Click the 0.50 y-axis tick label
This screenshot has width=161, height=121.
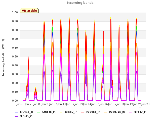(x=15, y=56)
